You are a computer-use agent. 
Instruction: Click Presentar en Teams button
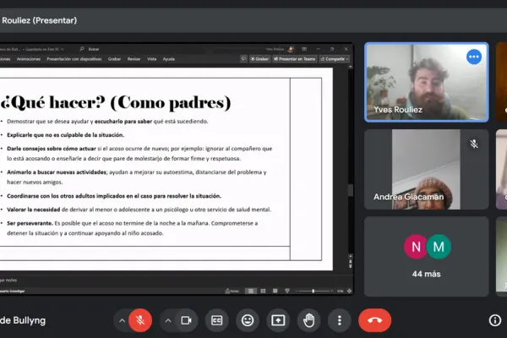pos(295,59)
